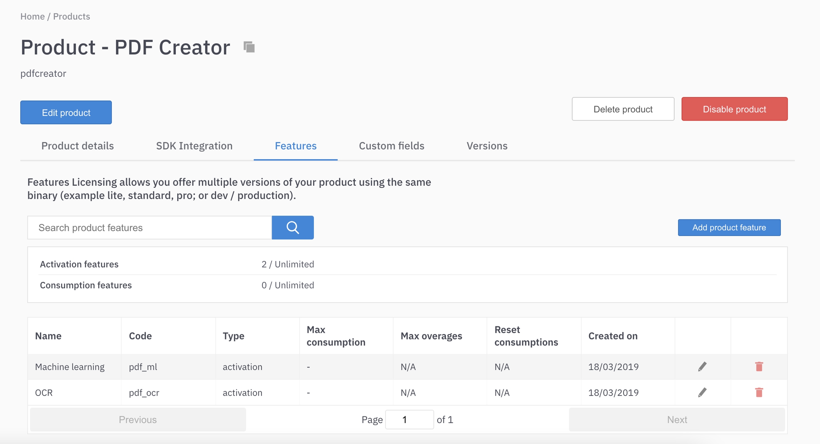
Task: Focus the Search product features field
Action: pyautogui.click(x=149, y=228)
